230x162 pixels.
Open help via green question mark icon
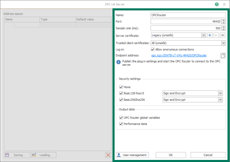tap(217, 5)
